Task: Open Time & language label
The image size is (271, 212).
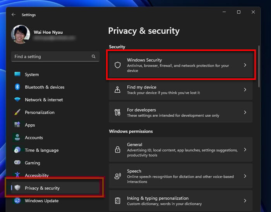Action: coord(42,150)
